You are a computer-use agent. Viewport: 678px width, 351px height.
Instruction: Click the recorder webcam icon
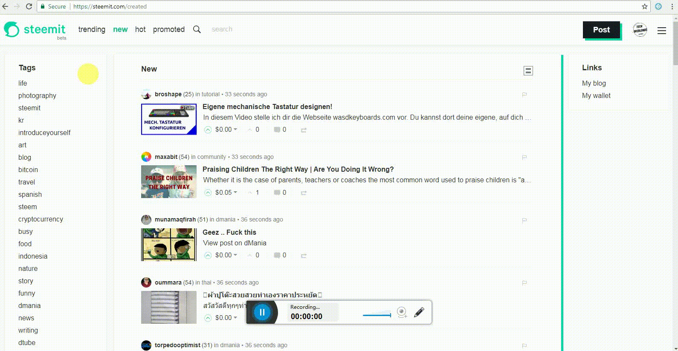point(402,312)
